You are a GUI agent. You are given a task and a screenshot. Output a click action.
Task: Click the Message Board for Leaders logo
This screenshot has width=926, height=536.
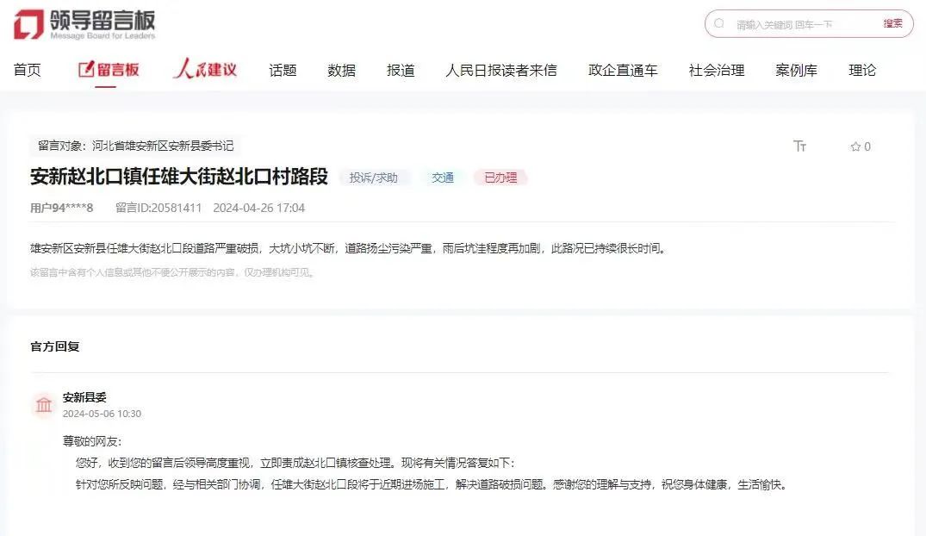pos(84,24)
